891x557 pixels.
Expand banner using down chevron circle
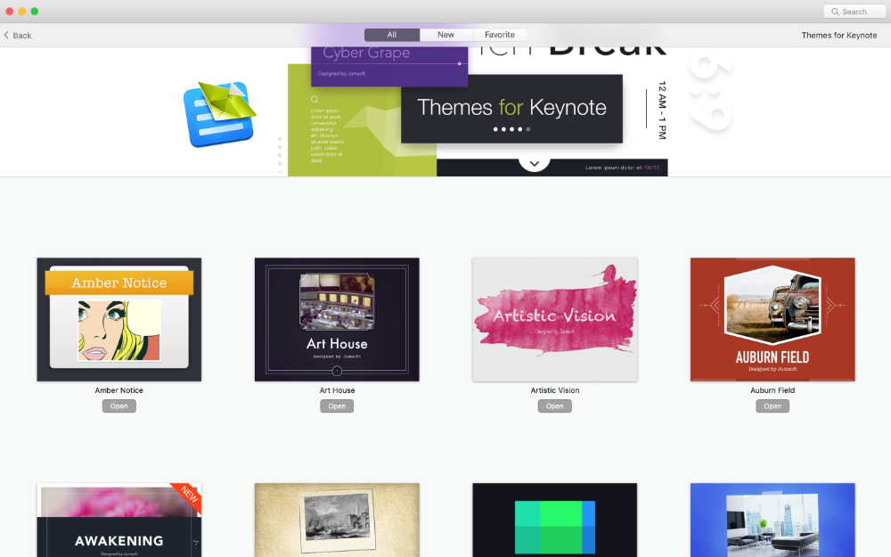point(534,163)
